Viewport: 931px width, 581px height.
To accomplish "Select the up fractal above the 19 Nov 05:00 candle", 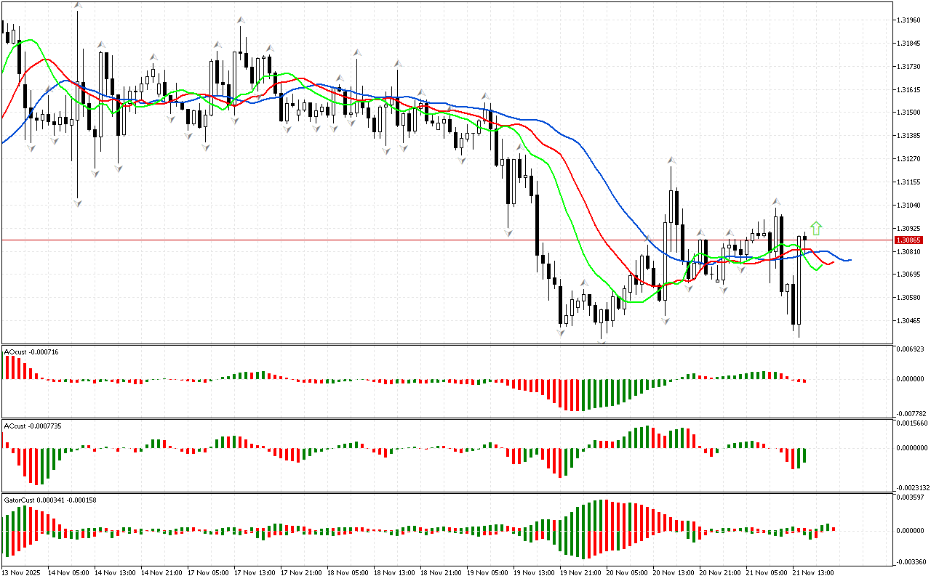I will [x=485, y=96].
